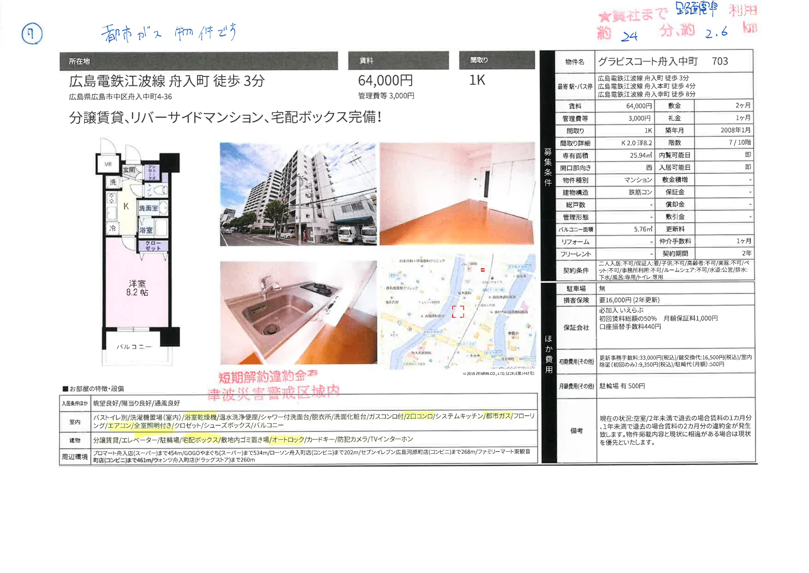Viewport: 809px width, 573px height.
Task: Select the "備考" label cell
Action: tap(577, 431)
